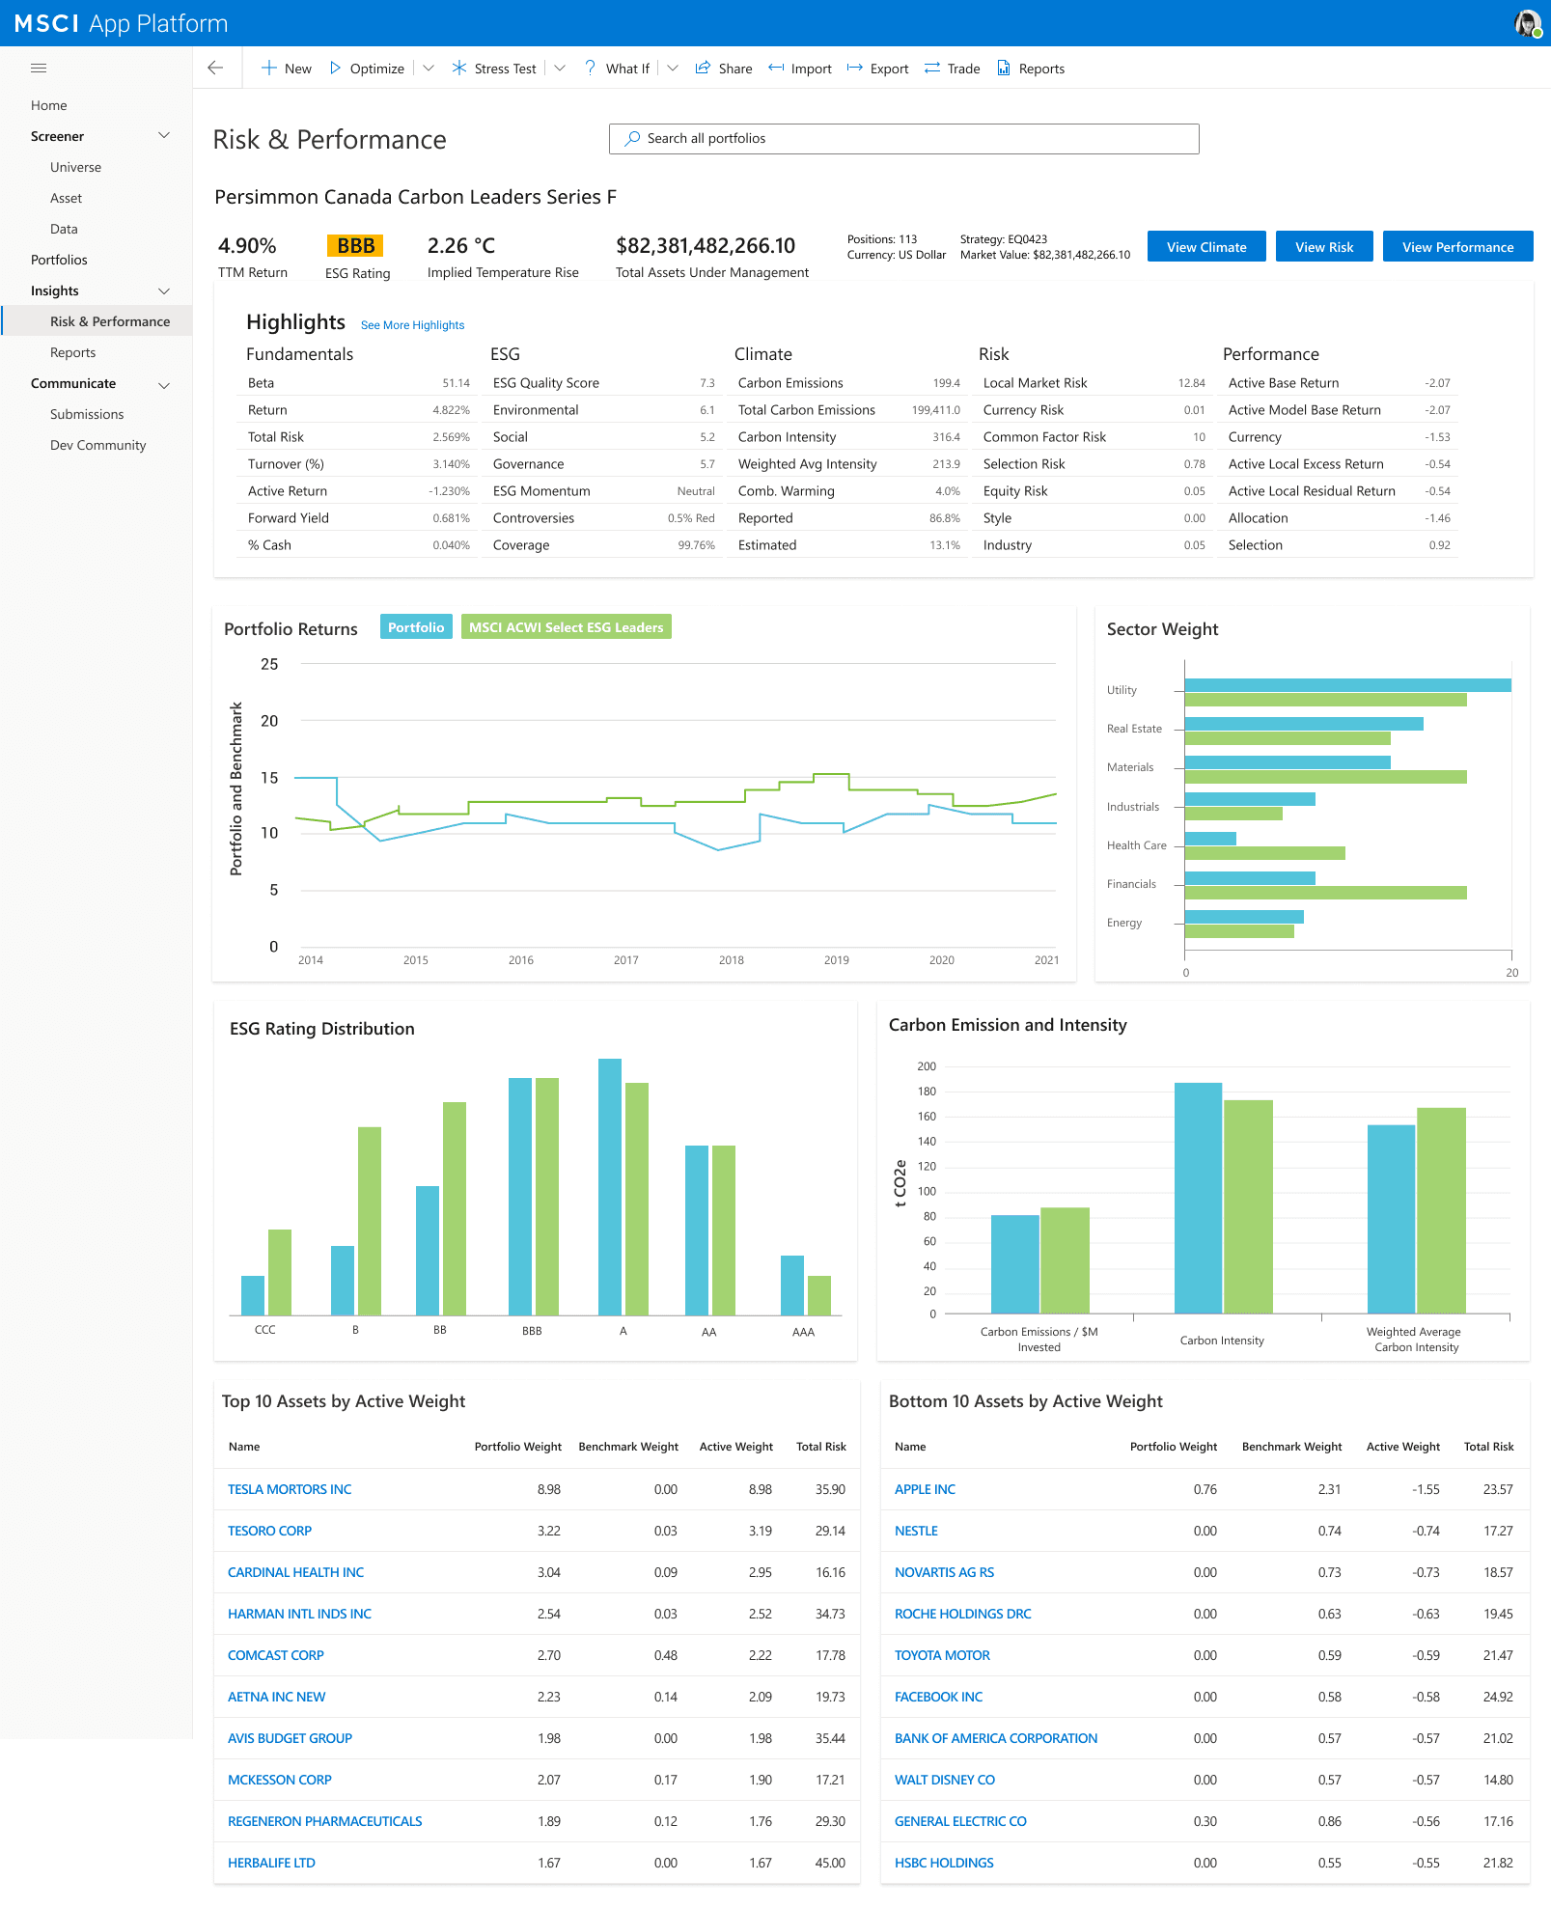Click the Stress Test asterisk icon
Screen dimensions: 1551x1908
(x=459, y=68)
